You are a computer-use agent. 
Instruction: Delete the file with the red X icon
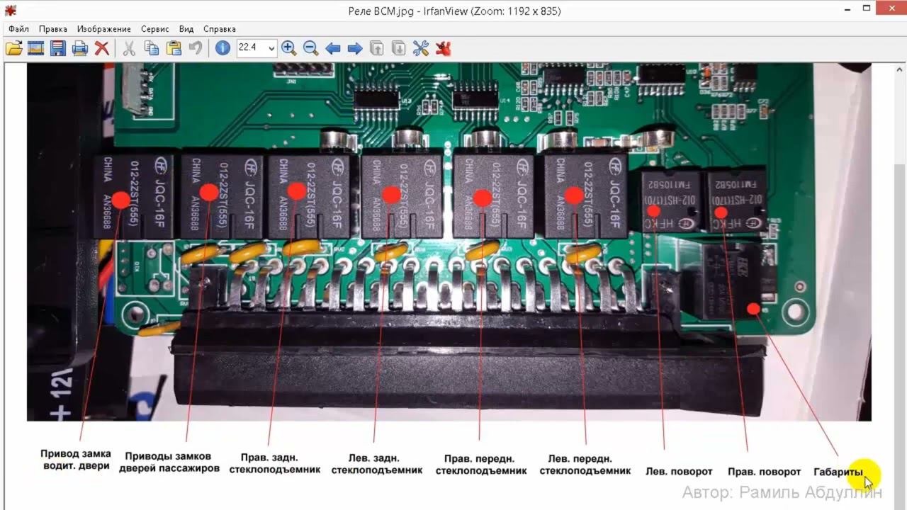[102, 48]
